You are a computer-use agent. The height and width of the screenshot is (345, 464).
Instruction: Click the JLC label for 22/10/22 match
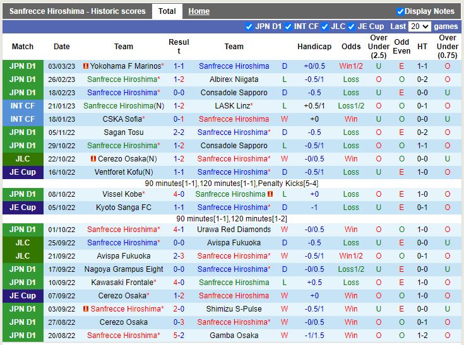[23, 159]
